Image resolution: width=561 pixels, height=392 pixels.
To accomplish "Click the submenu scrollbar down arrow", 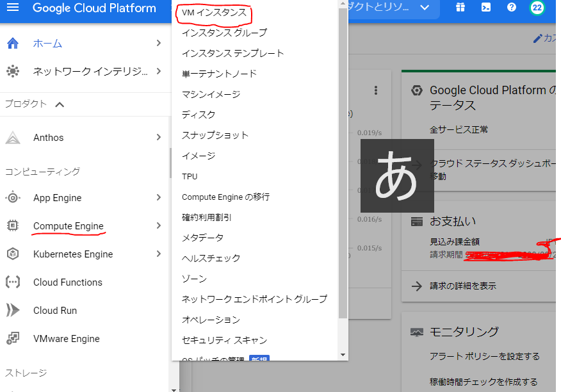I will click(x=343, y=355).
